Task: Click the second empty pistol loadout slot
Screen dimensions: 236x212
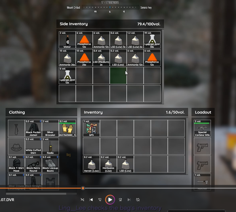Action: 202,164
